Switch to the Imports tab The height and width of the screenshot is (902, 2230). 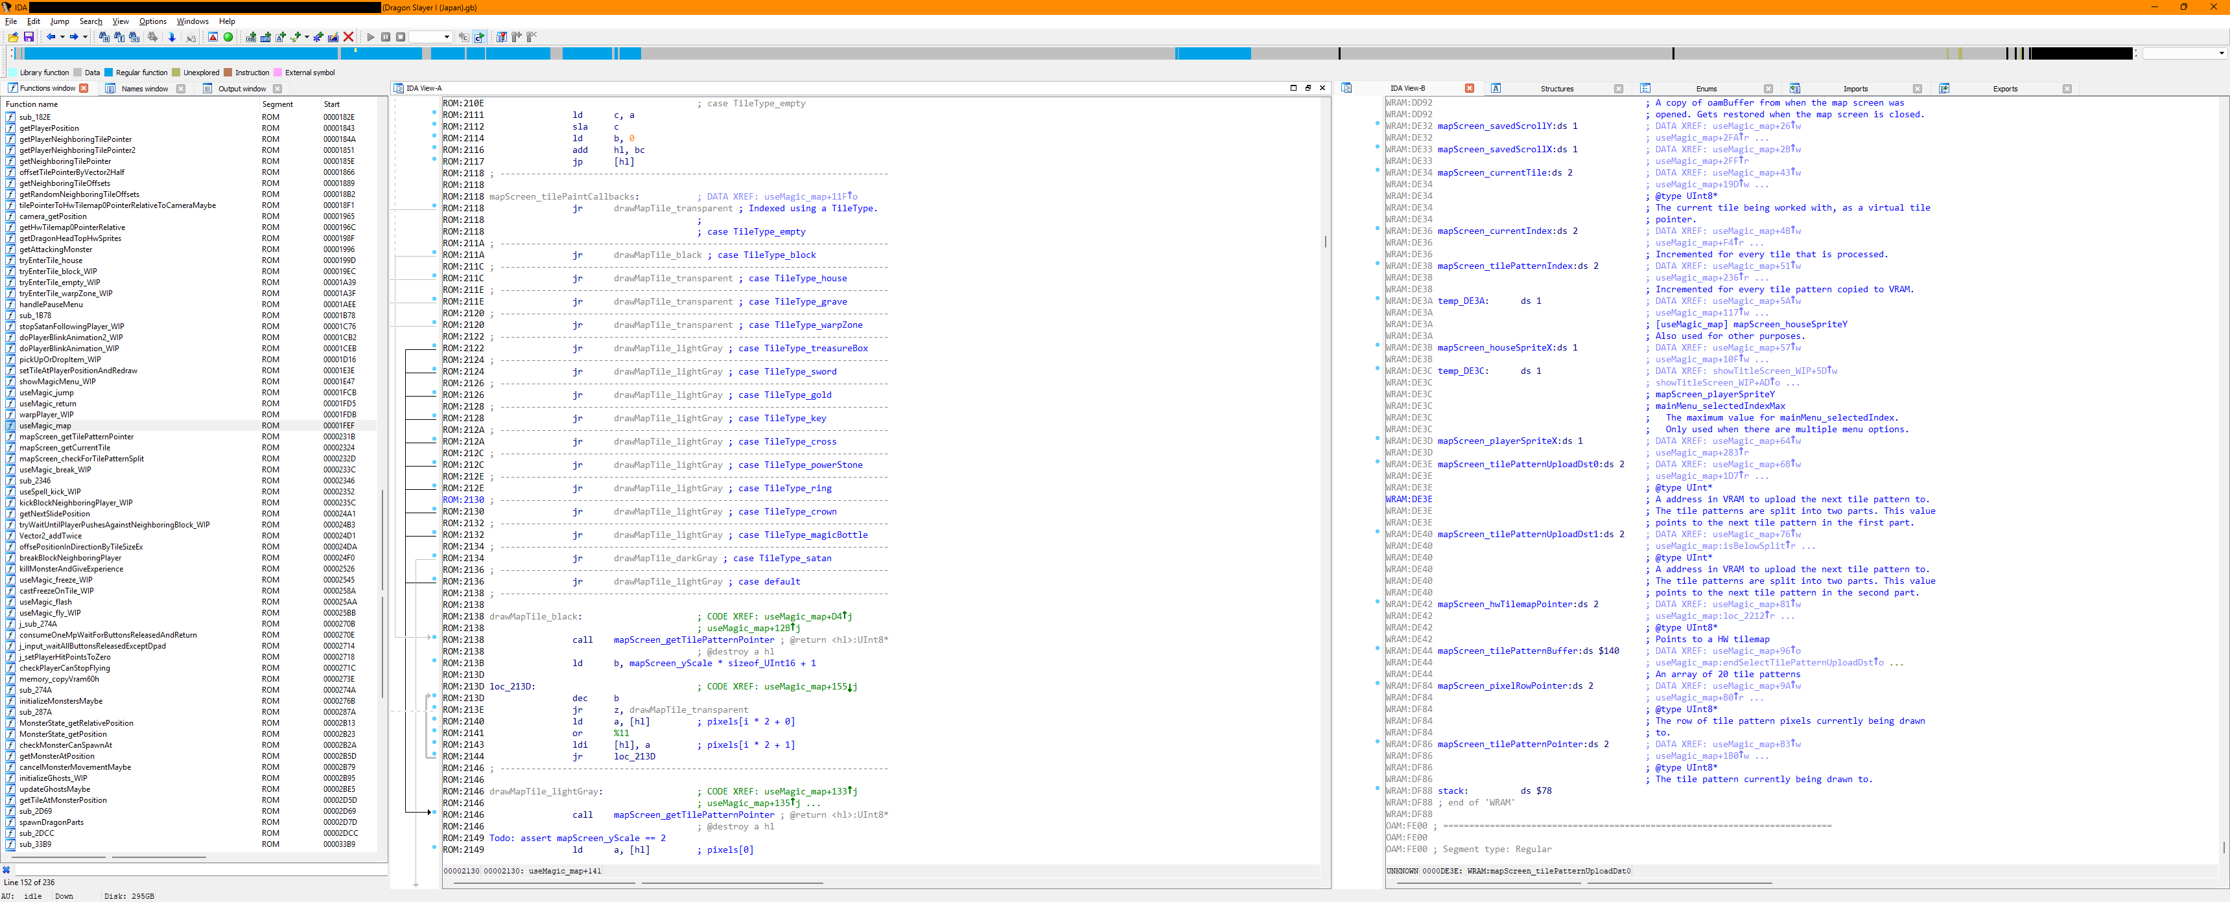pyautogui.click(x=1855, y=88)
